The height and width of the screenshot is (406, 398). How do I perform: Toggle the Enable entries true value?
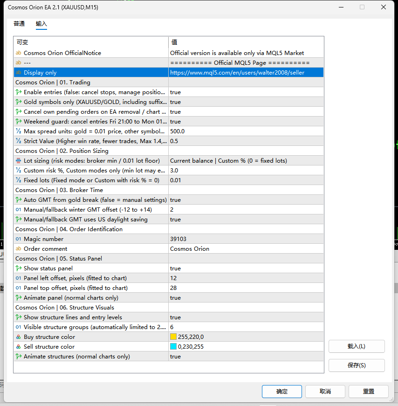click(246, 92)
